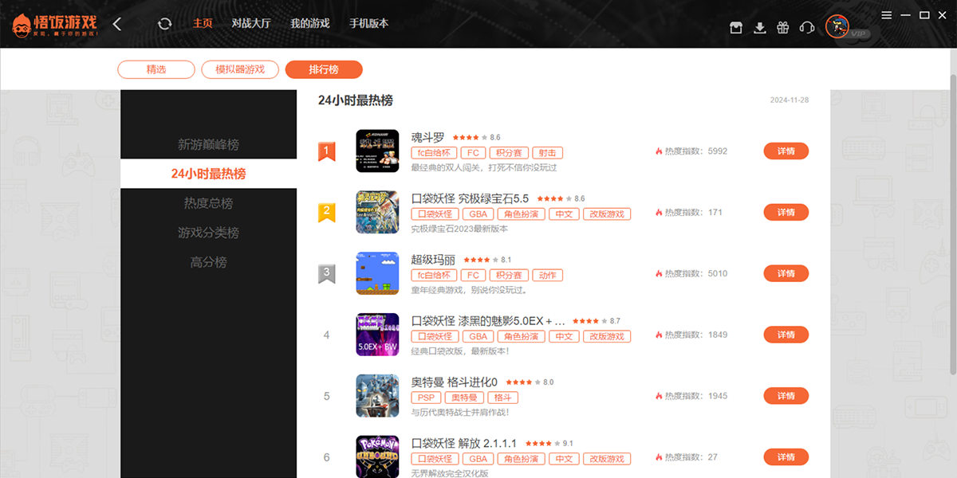Select the 精选 category pill
The height and width of the screenshot is (478, 957).
[156, 70]
